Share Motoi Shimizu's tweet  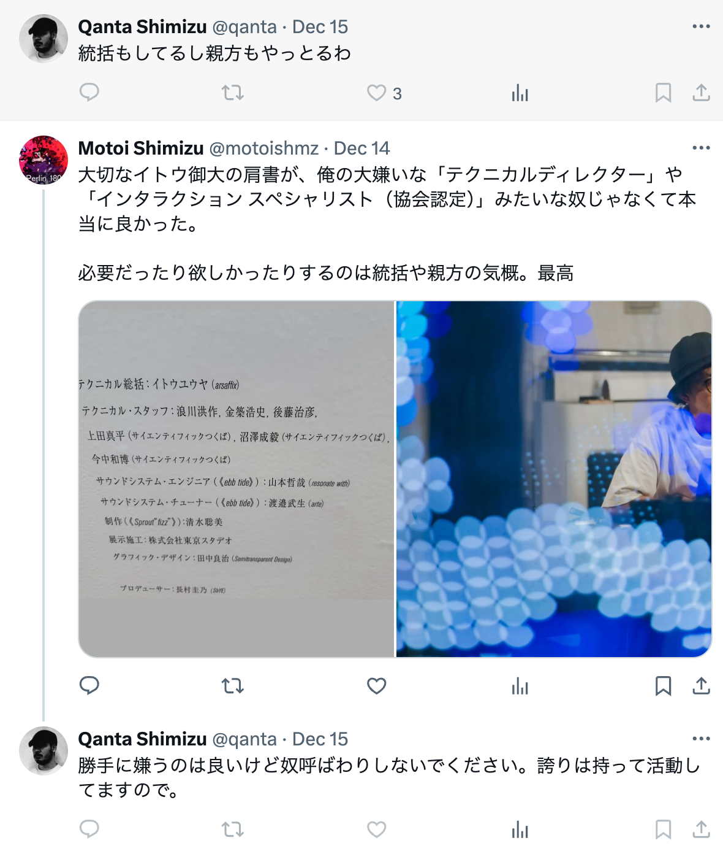701,685
